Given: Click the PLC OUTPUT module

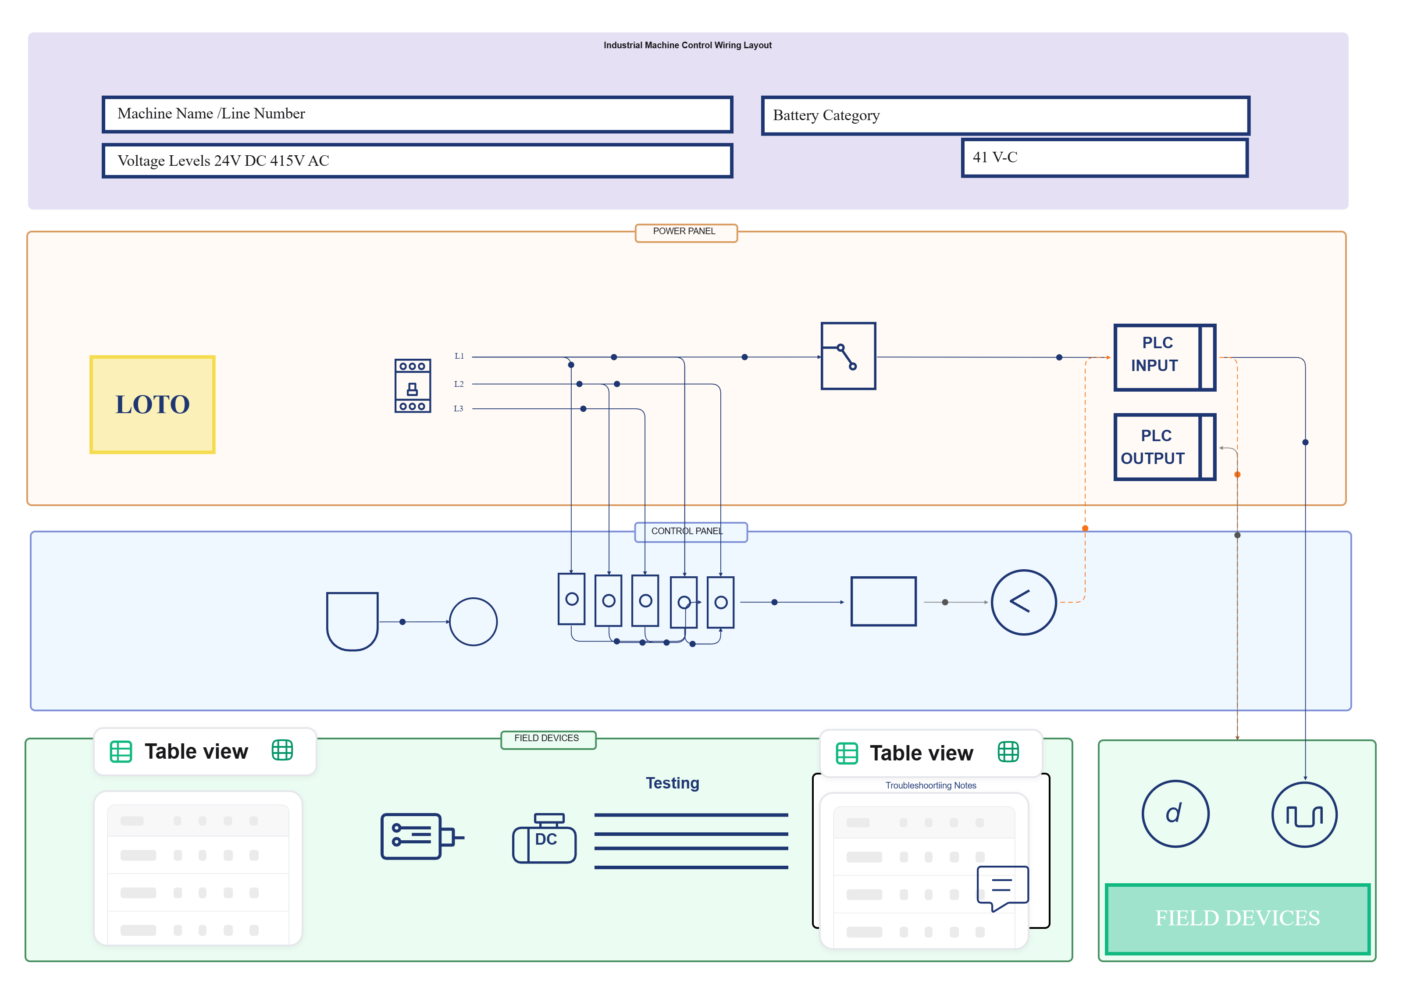Looking at the screenshot, I should 1164,447.
